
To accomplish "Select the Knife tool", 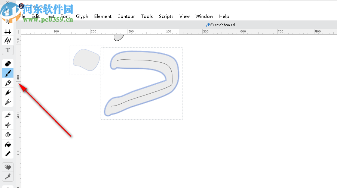I will pos(8,115).
